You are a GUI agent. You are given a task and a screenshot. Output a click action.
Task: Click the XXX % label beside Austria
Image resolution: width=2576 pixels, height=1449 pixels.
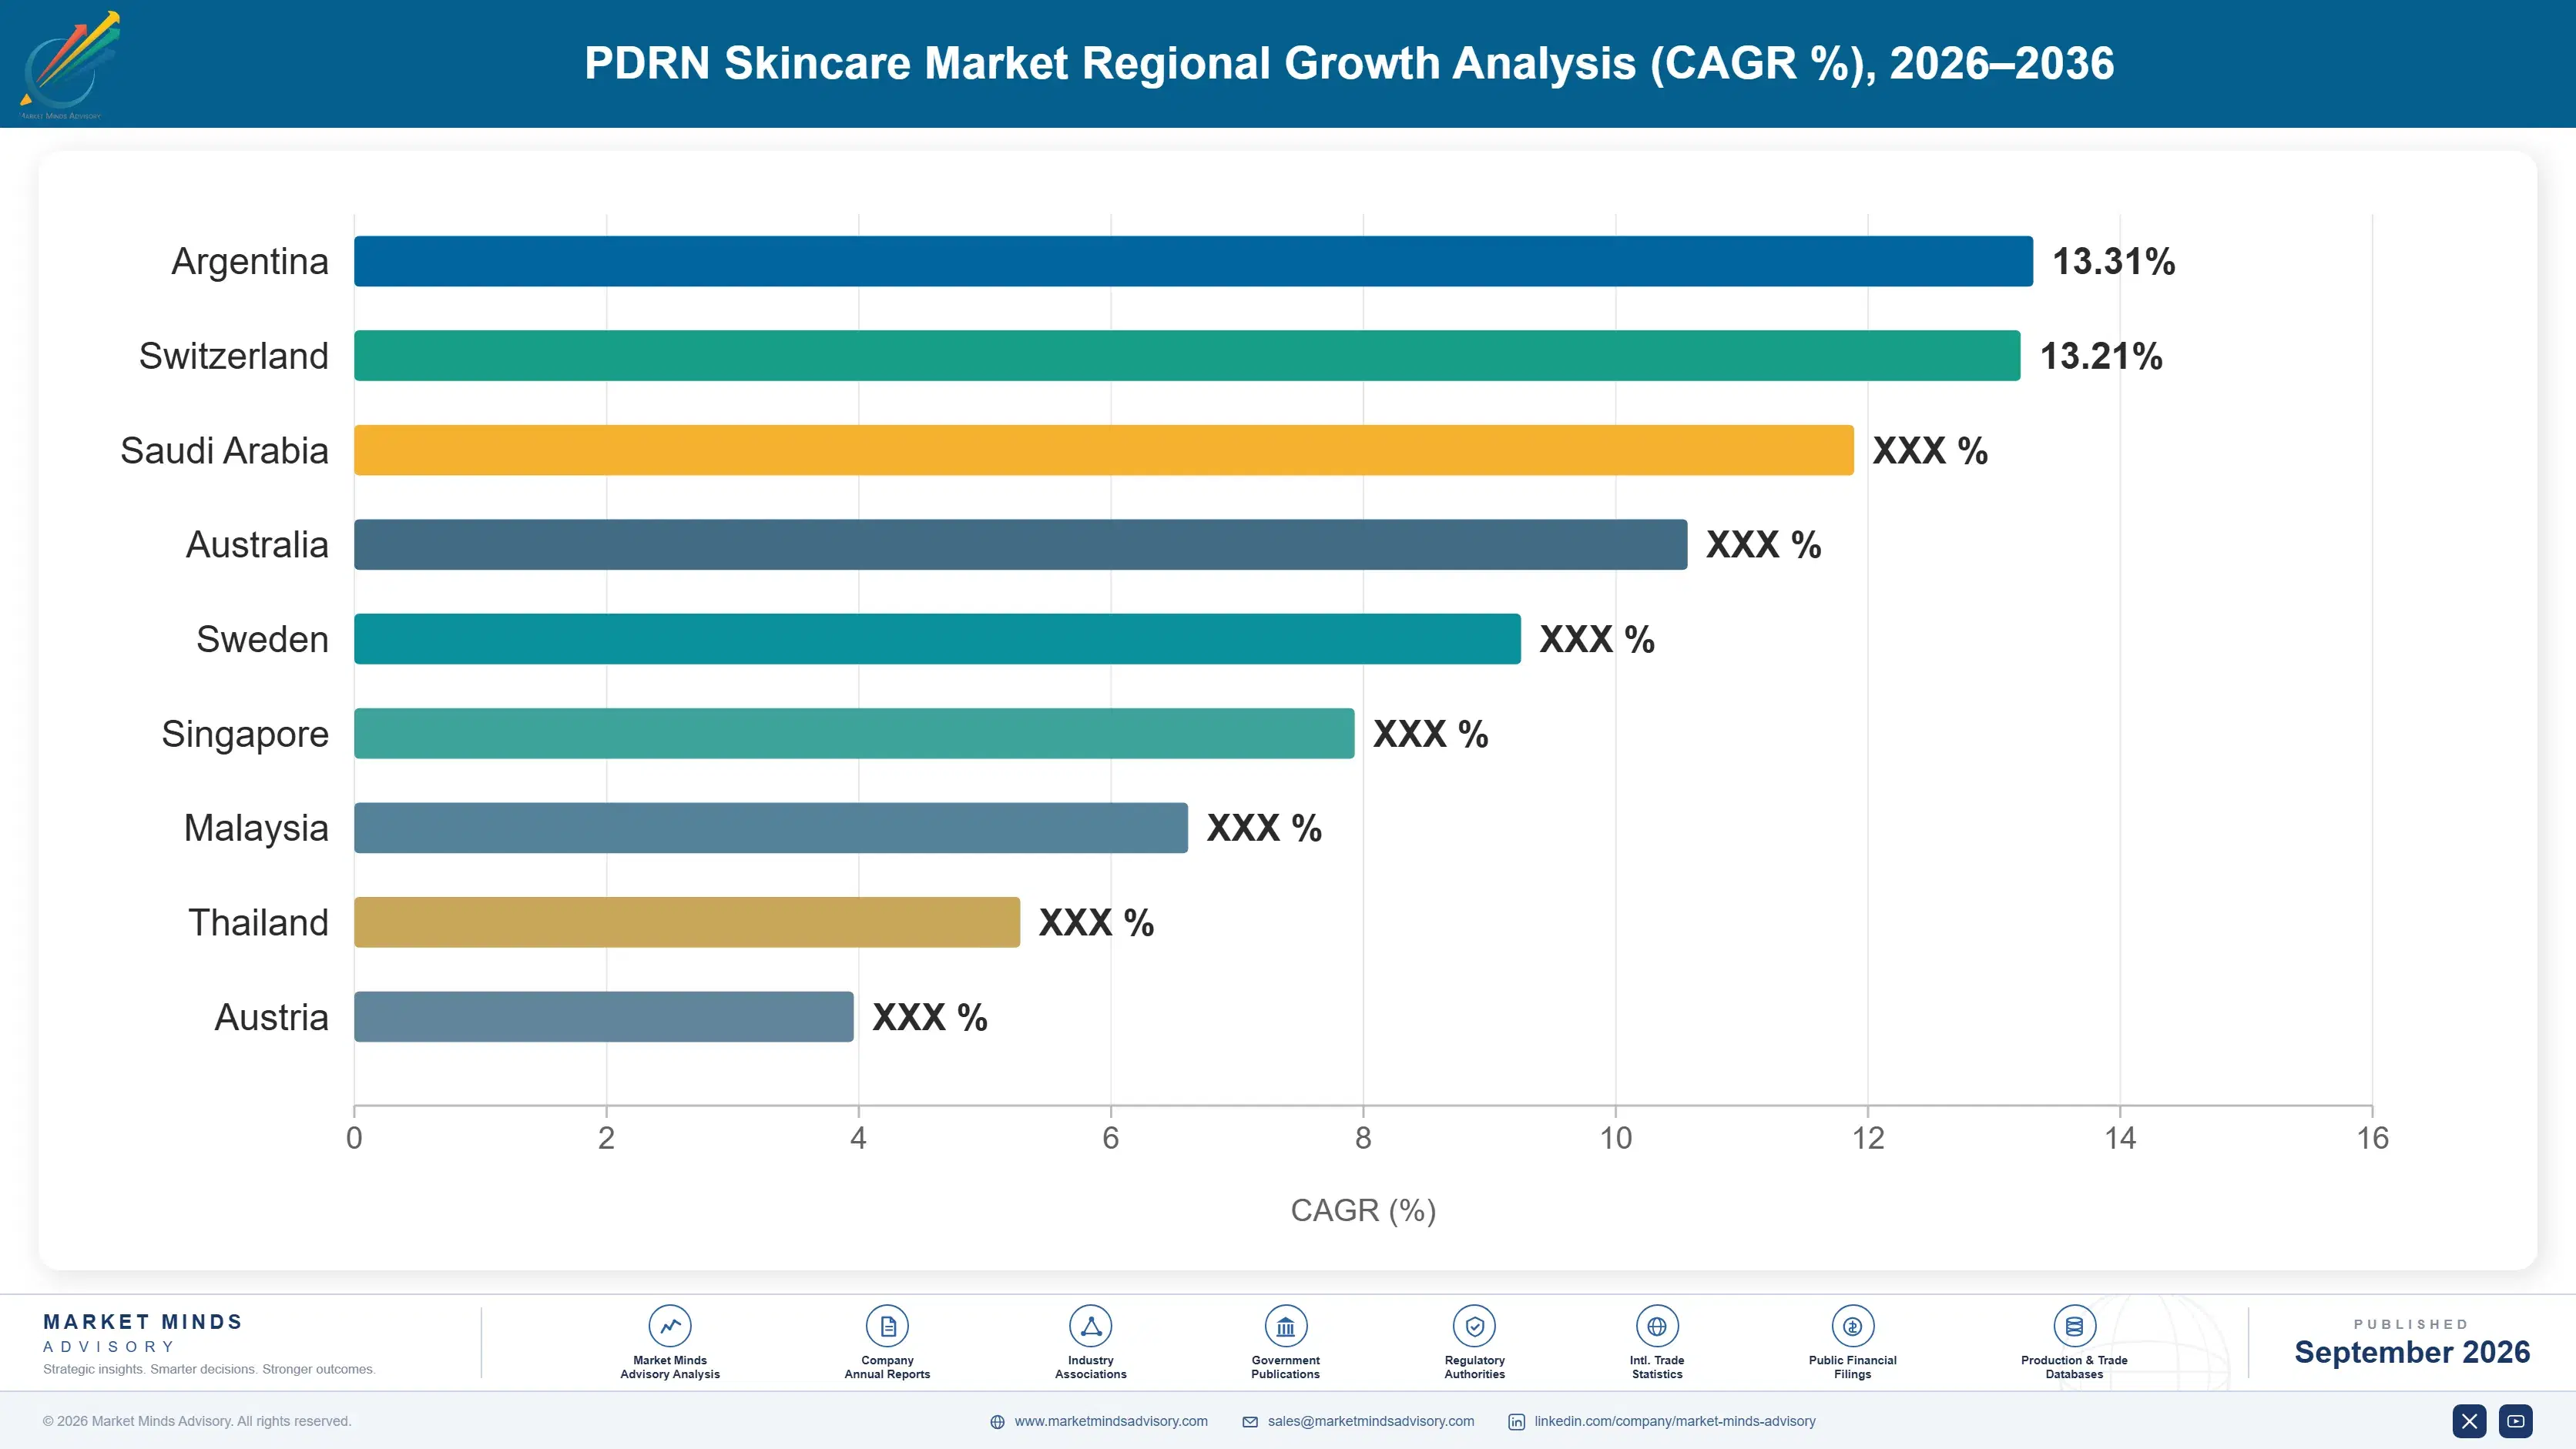tap(930, 1017)
